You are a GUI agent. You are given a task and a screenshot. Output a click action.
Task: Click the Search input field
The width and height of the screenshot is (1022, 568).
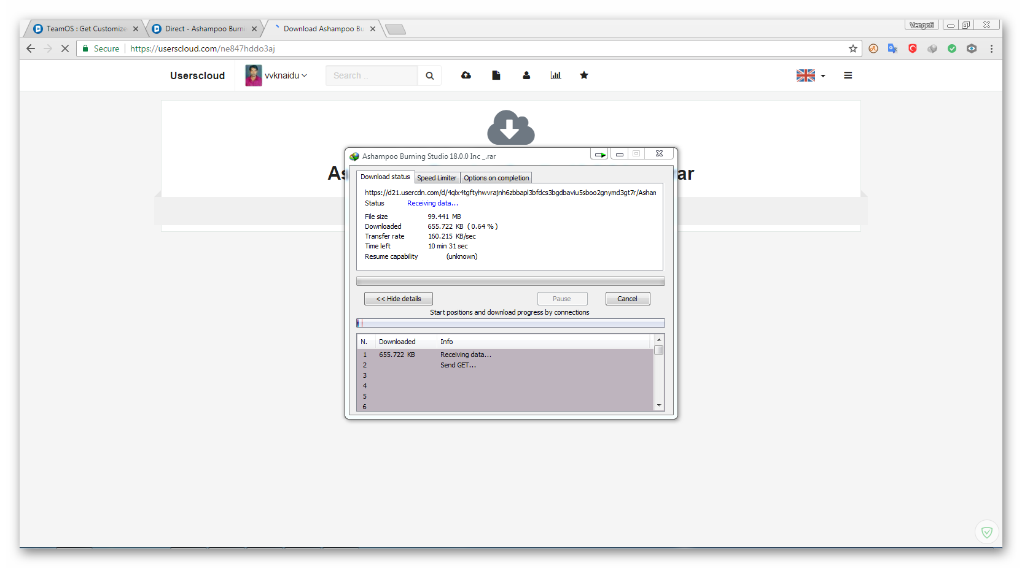(372, 75)
